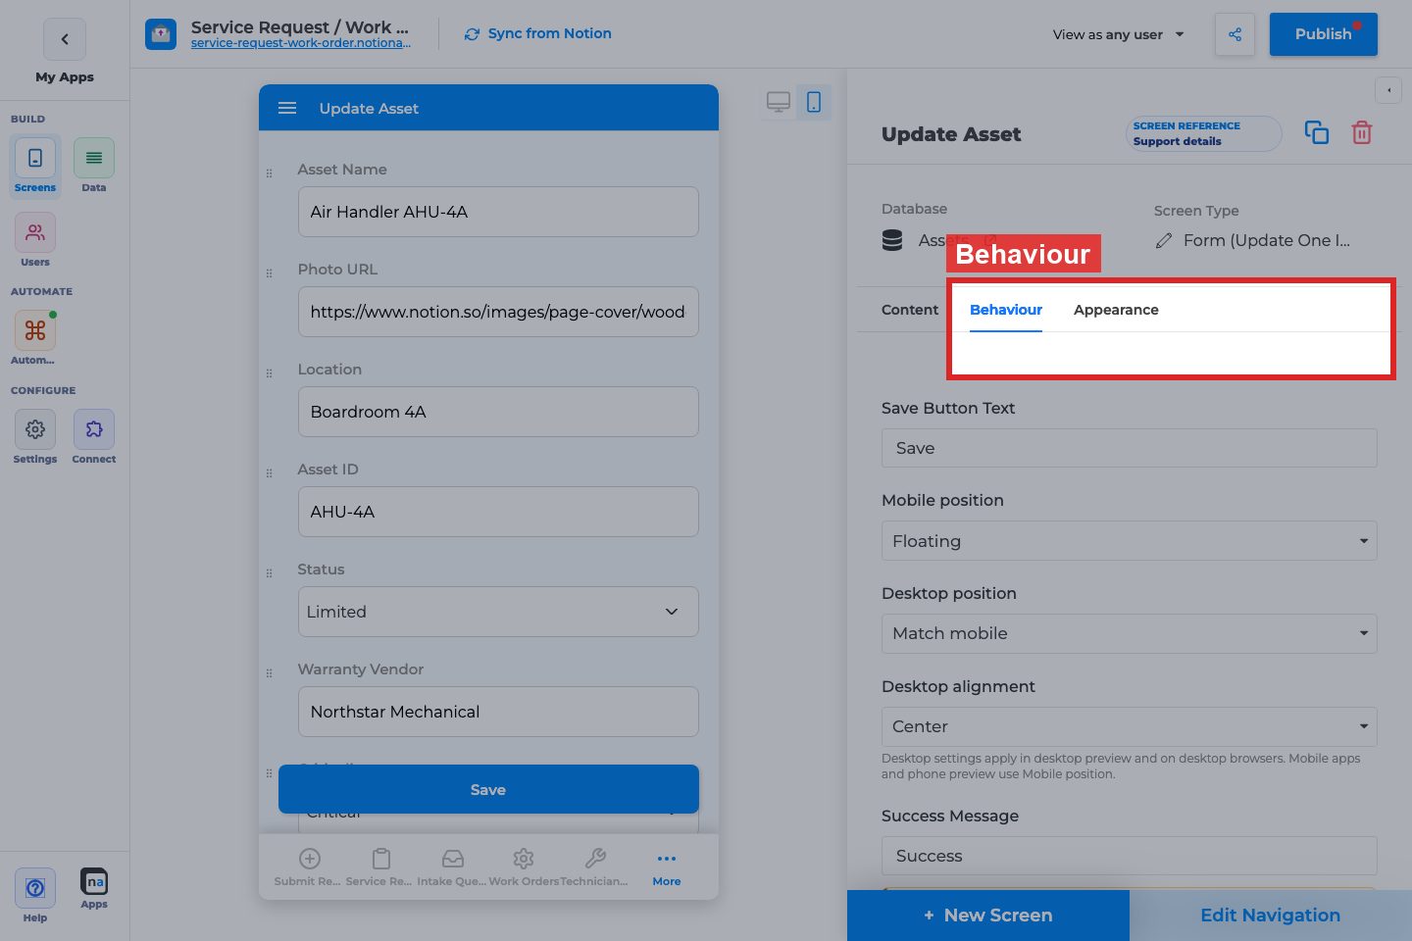
Task: Switch to desktop preview mode
Action: tap(779, 102)
